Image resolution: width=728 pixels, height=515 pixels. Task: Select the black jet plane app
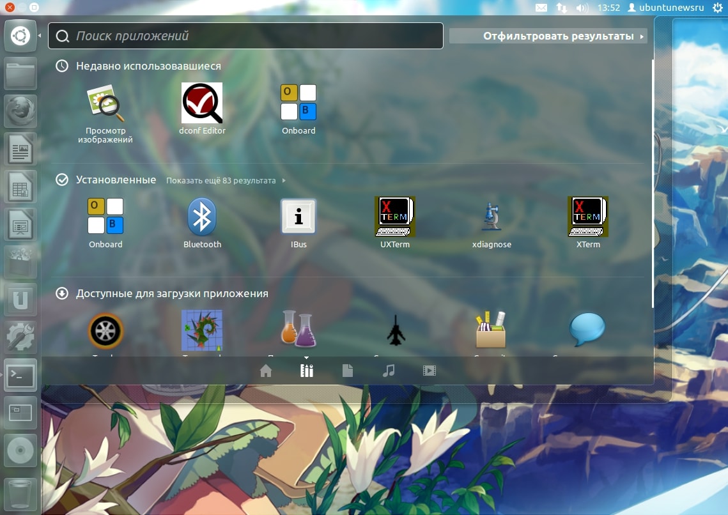[x=395, y=330]
